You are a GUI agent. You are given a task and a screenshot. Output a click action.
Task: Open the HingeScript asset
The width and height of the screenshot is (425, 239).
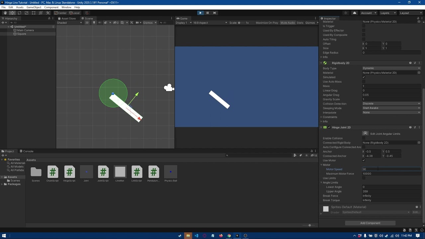click(69, 174)
